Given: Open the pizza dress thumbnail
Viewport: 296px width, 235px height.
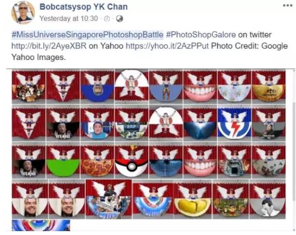Looking at the screenshot, I should [97, 162].
